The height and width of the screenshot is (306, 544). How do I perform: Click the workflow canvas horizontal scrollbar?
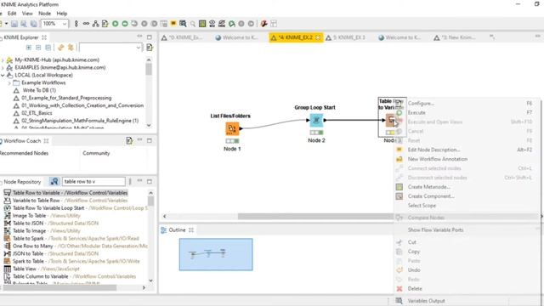315,216
